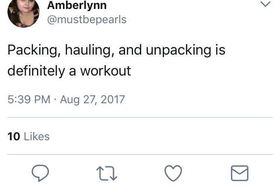Tap the tweet text about packing and hauling
This screenshot has height=190, width=280.
pyautogui.click(x=116, y=60)
